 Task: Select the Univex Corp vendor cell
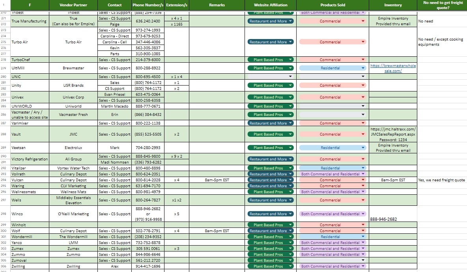[73, 97]
